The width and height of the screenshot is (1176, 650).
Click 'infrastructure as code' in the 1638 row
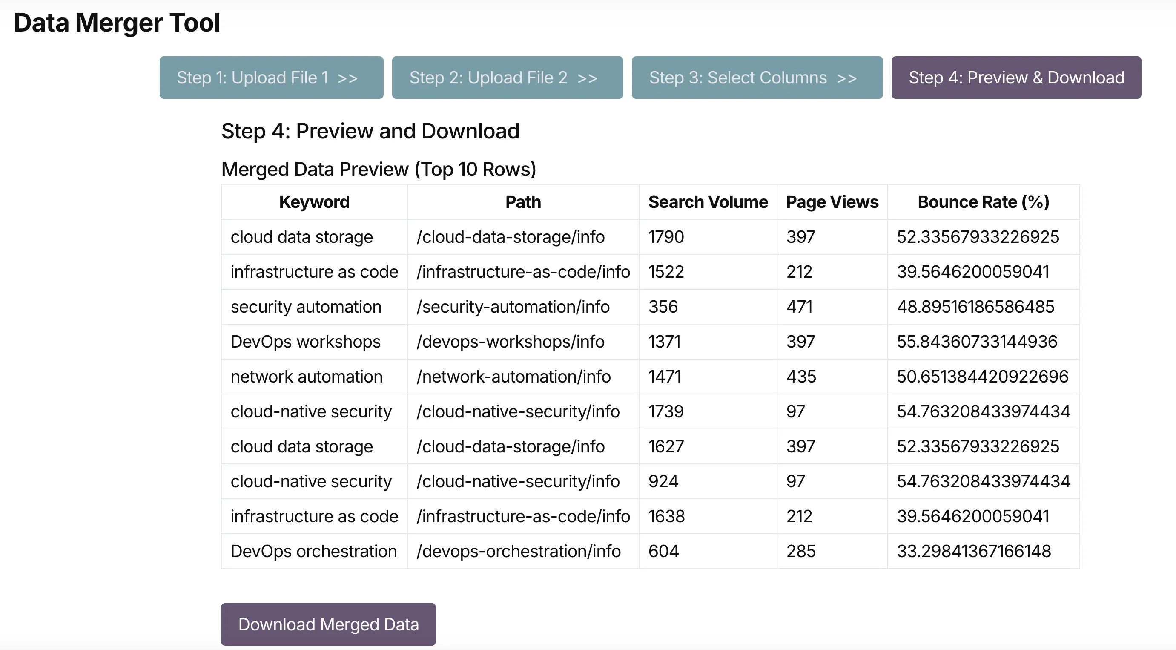315,517
